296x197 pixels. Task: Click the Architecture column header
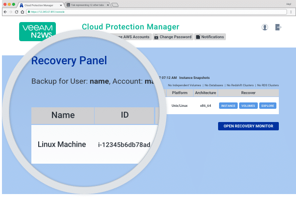205,93
